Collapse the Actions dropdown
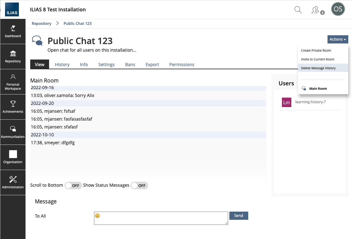This screenshot has width=353, height=239. tap(338, 39)
